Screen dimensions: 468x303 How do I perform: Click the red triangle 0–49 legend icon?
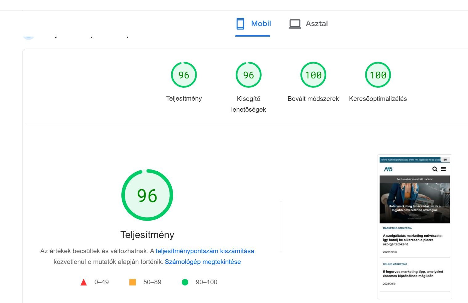83,282
